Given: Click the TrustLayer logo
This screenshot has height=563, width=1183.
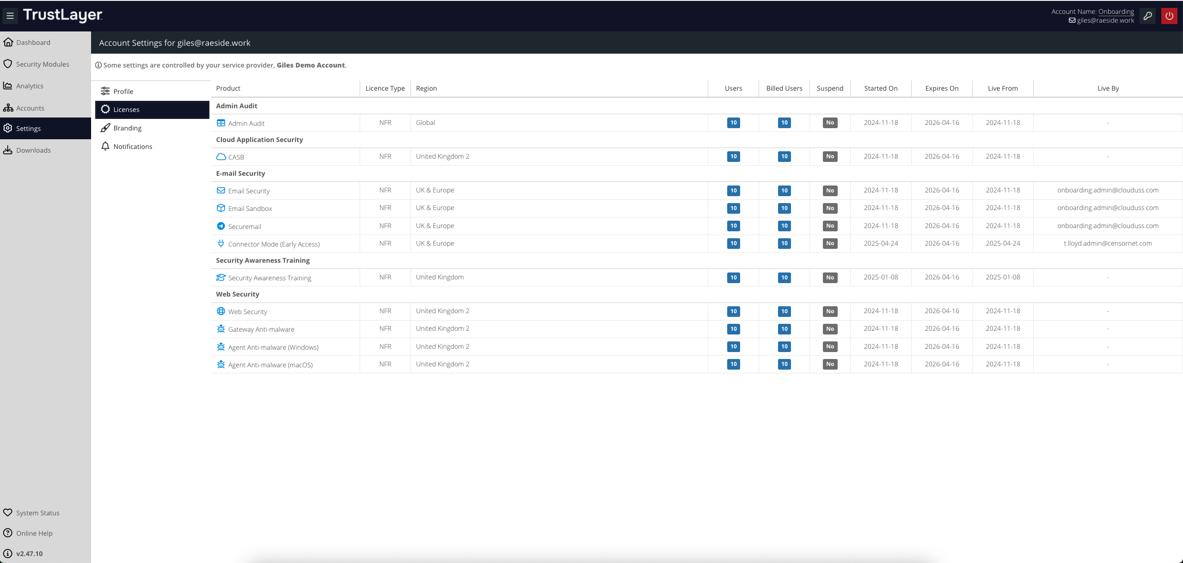Looking at the screenshot, I should (63, 15).
